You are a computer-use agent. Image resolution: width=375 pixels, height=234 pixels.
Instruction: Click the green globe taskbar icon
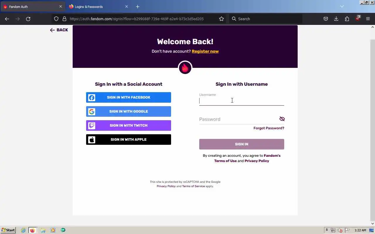[x=63, y=230]
